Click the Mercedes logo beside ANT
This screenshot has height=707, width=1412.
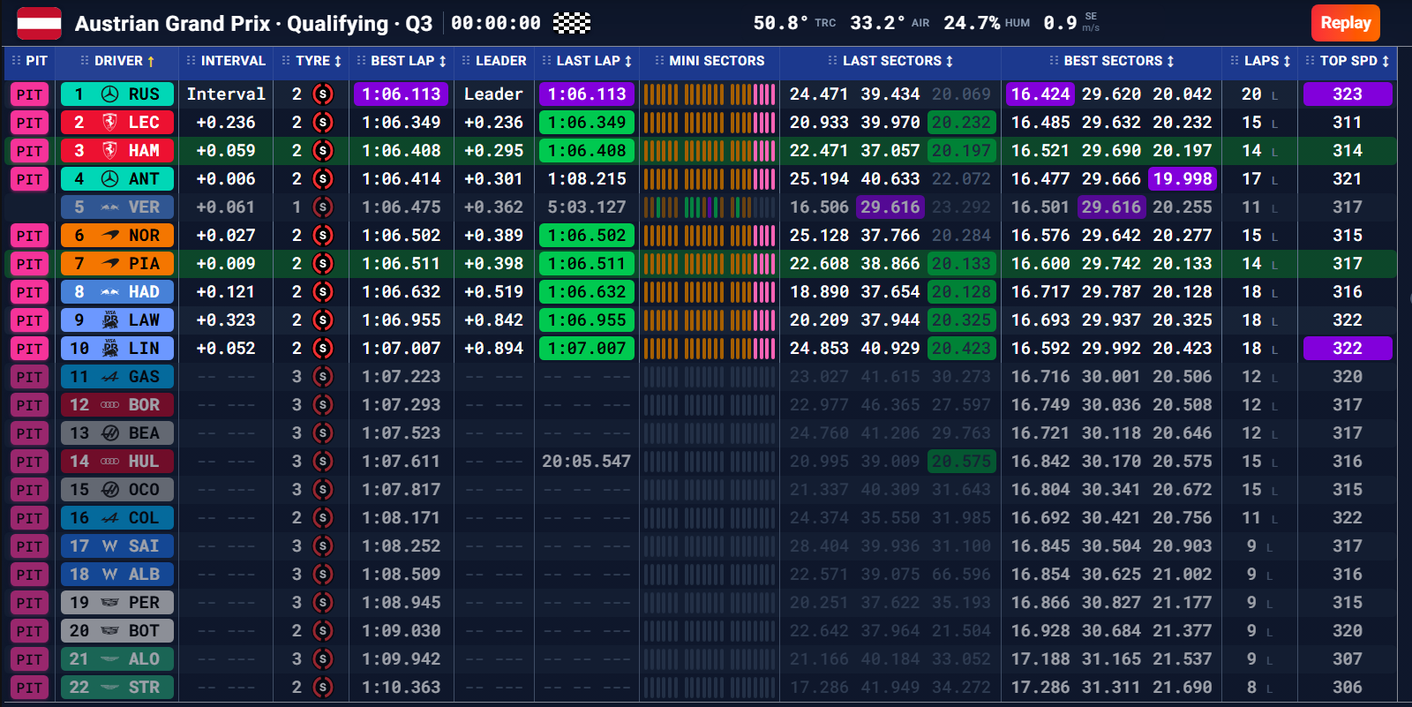pos(109,179)
